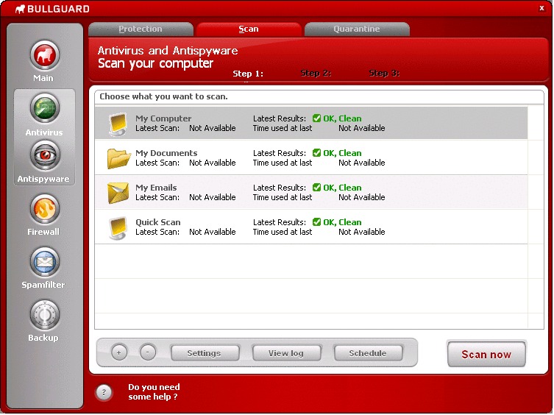Click the help question mark icon

click(104, 391)
